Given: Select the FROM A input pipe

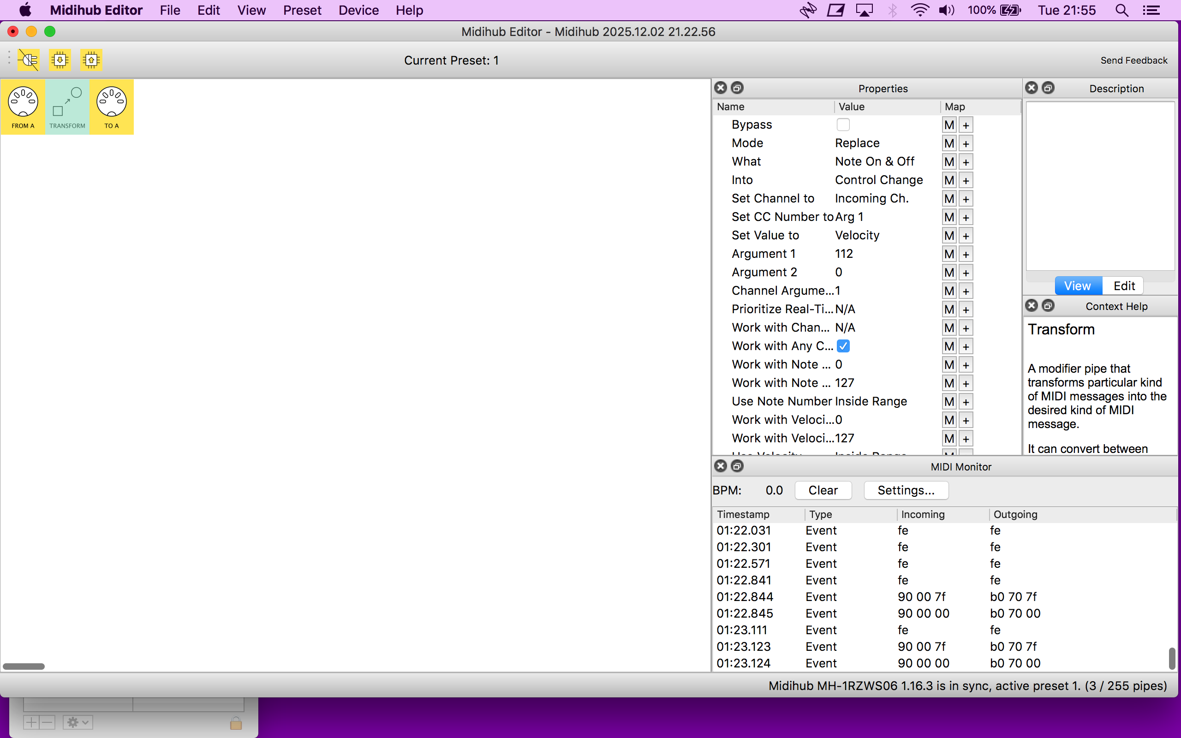Looking at the screenshot, I should click(23, 107).
